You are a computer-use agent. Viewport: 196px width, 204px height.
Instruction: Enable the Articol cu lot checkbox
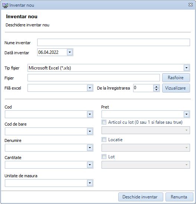(x=104, y=122)
